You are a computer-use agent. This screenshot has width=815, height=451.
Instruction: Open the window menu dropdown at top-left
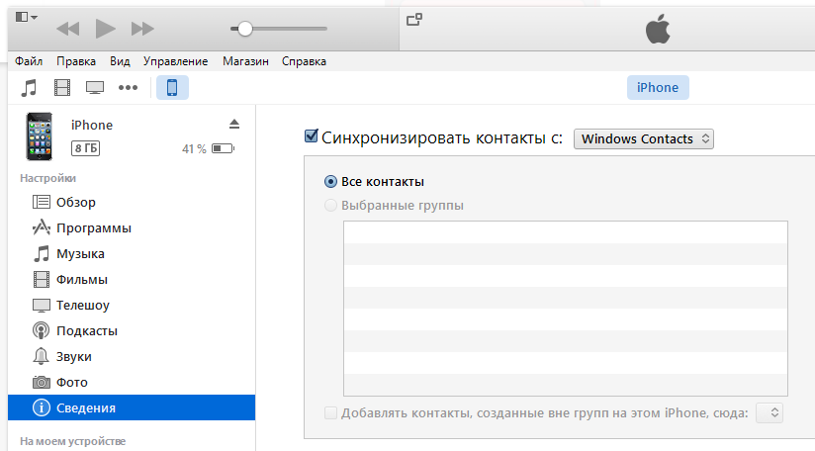click(27, 18)
